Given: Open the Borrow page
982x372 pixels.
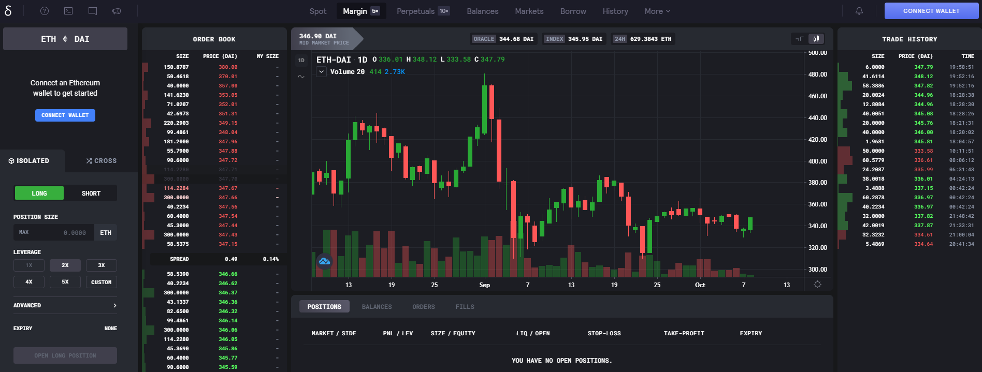Looking at the screenshot, I should click(x=573, y=11).
